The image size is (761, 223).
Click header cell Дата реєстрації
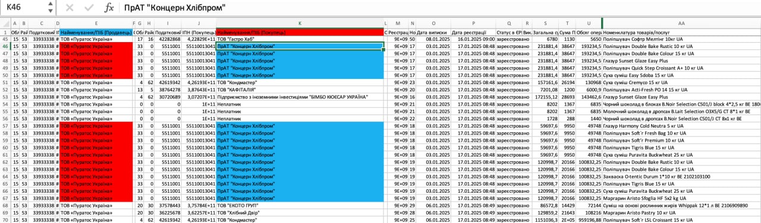click(473, 32)
